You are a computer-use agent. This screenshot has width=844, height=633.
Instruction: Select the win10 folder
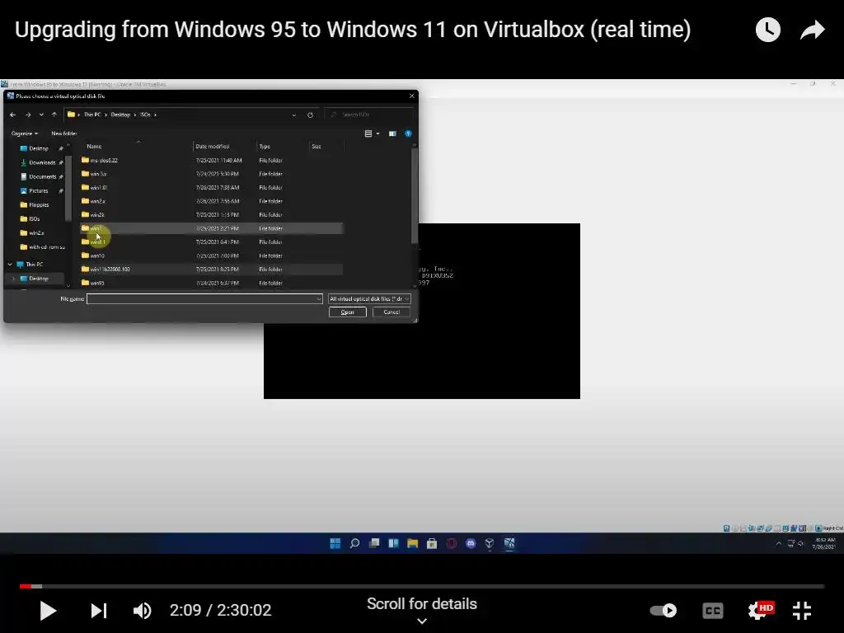(97, 256)
